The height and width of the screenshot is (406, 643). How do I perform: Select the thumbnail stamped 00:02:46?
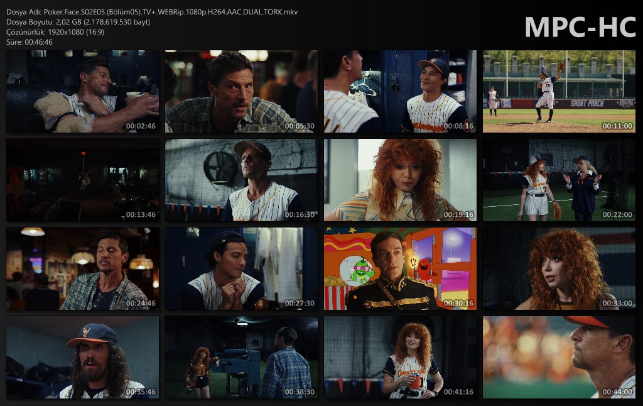point(82,92)
